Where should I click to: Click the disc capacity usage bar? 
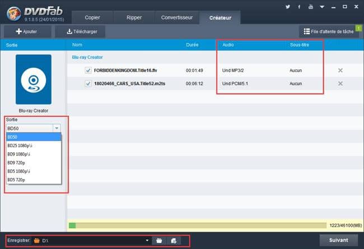(198, 225)
